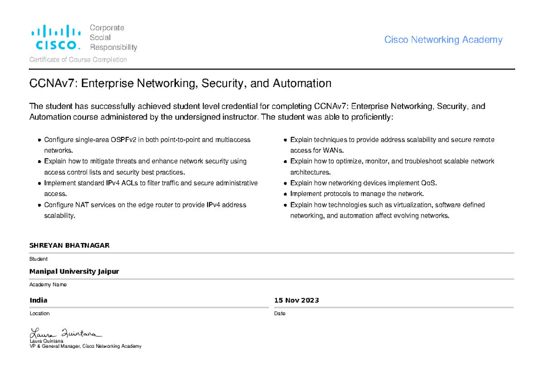Viewport: 544px width, 385px height.
Task: Click the CCNAv7 Enterprise Networking course title
Action: pos(180,83)
